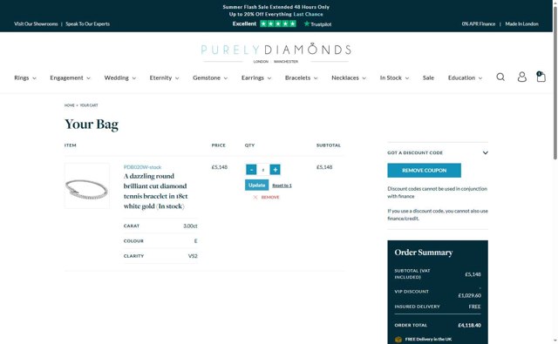Click the red X remove icon
The image size is (558, 344).
coord(255,197)
